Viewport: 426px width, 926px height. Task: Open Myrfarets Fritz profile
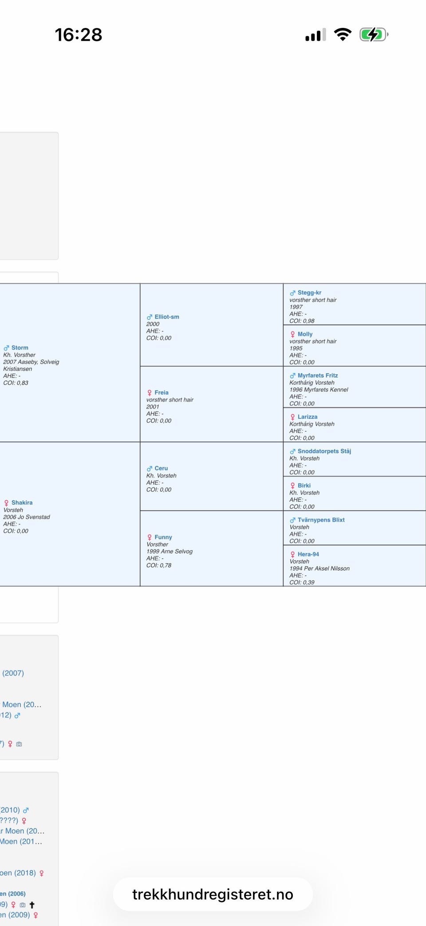click(318, 375)
